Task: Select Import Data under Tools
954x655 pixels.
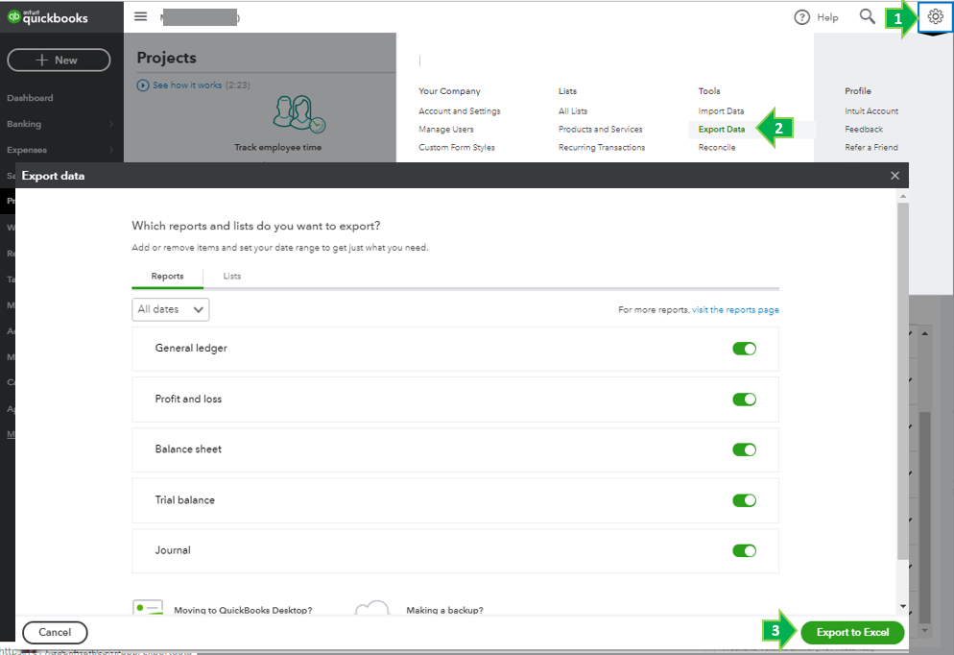Action: [721, 110]
